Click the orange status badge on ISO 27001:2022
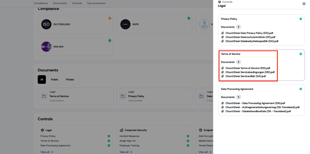The height and width of the screenshot is (154, 310). coord(110,18)
